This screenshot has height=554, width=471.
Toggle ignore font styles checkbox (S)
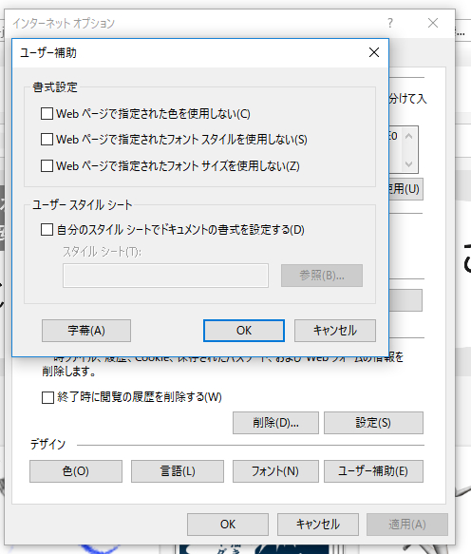(47, 140)
